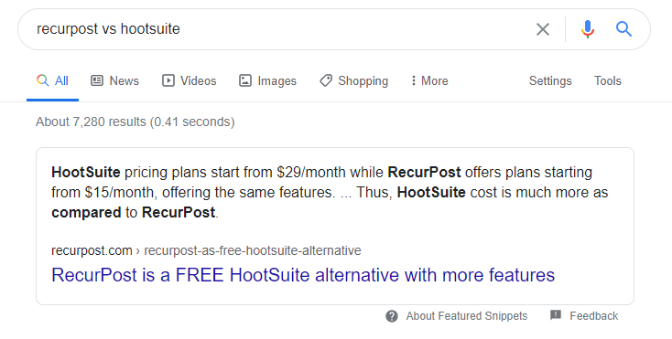Click the Feedback flag icon
The width and height of the screenshot is (672, 339).
[x=556, y=315]
